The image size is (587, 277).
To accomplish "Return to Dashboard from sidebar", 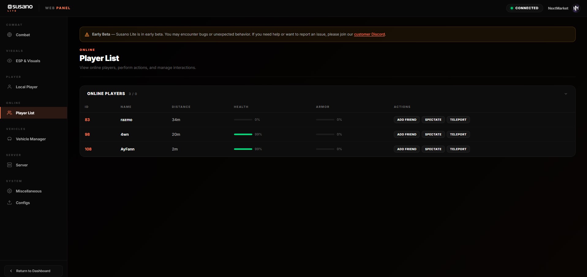I will (34, 271).
